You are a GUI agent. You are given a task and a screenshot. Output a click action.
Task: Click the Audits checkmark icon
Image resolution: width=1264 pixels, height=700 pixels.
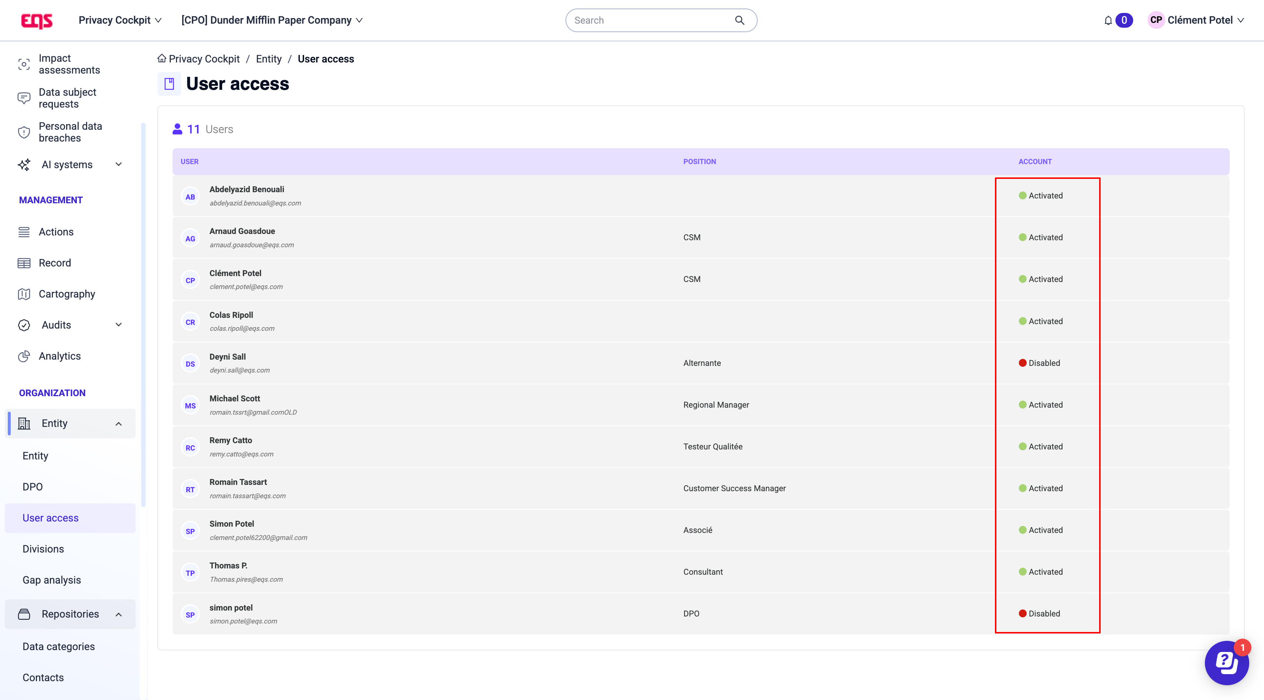24,325
